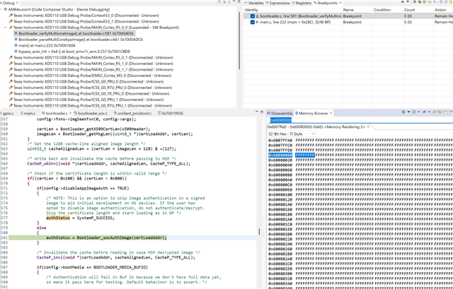453x289 pixels.
Task: Collapse the AM64x.ccxml debug session node
Action: point(1,9)
